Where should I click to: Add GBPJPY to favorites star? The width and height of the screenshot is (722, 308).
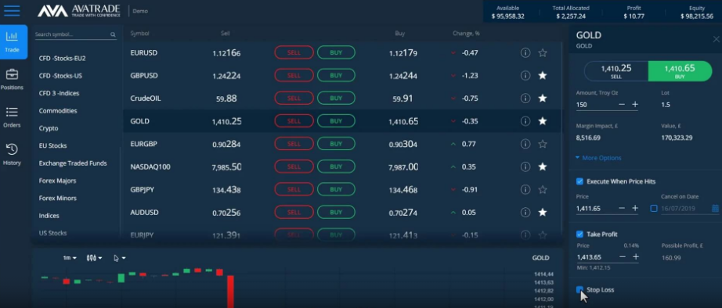(x=543, y=189)
